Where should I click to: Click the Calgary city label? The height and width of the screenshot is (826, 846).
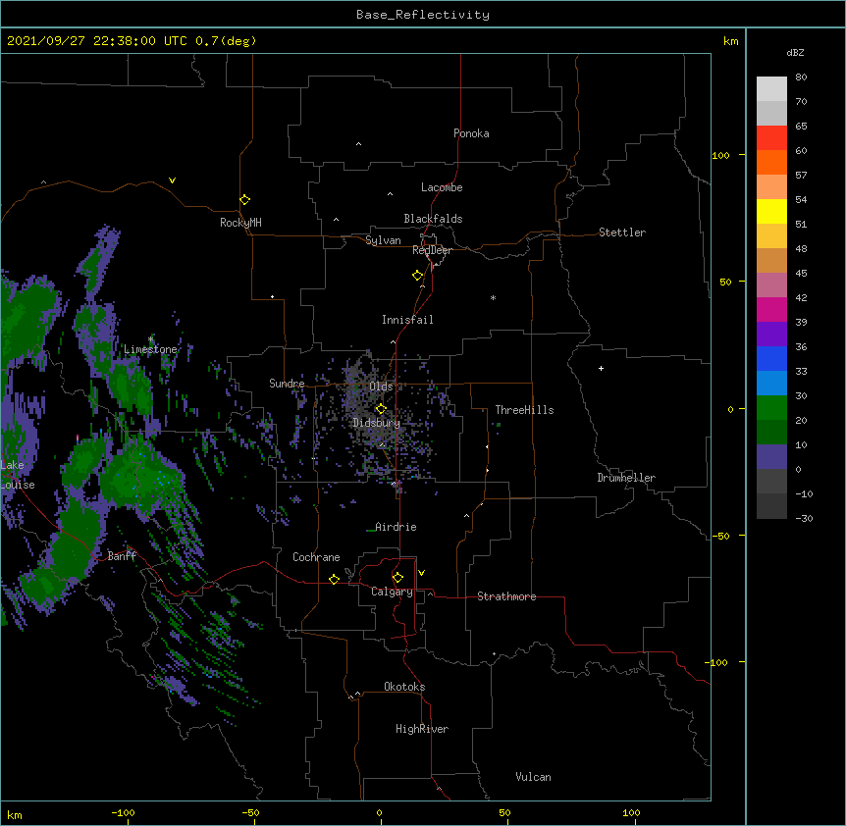(x=393, y=592)
